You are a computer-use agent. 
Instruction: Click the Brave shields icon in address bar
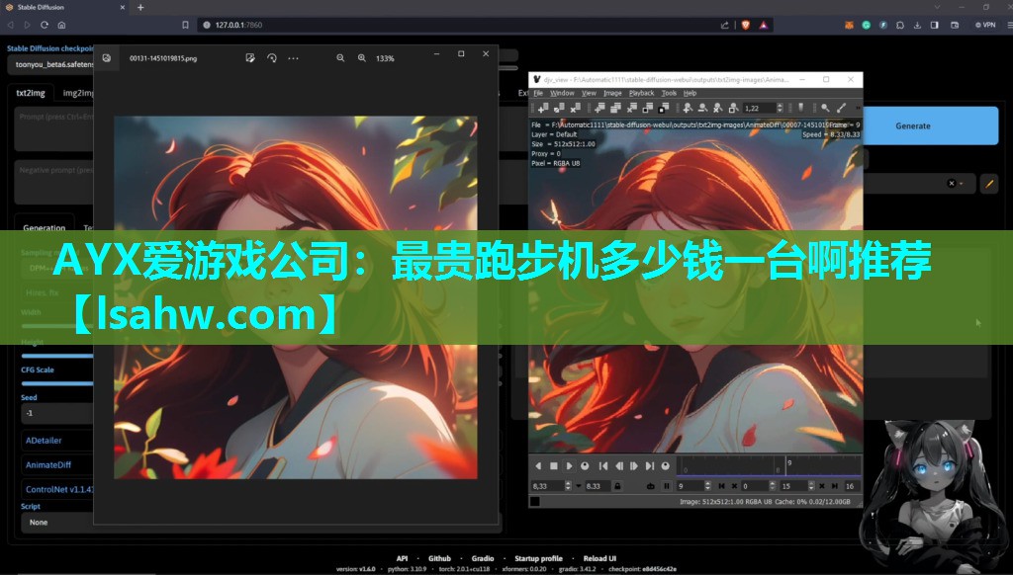(745, 25)
